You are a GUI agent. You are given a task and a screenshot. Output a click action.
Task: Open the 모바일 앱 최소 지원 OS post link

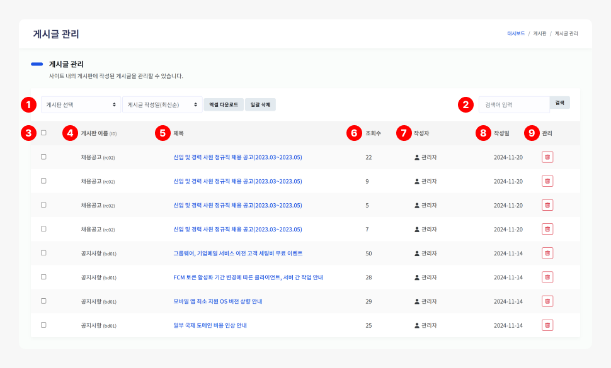pos(217,301)
